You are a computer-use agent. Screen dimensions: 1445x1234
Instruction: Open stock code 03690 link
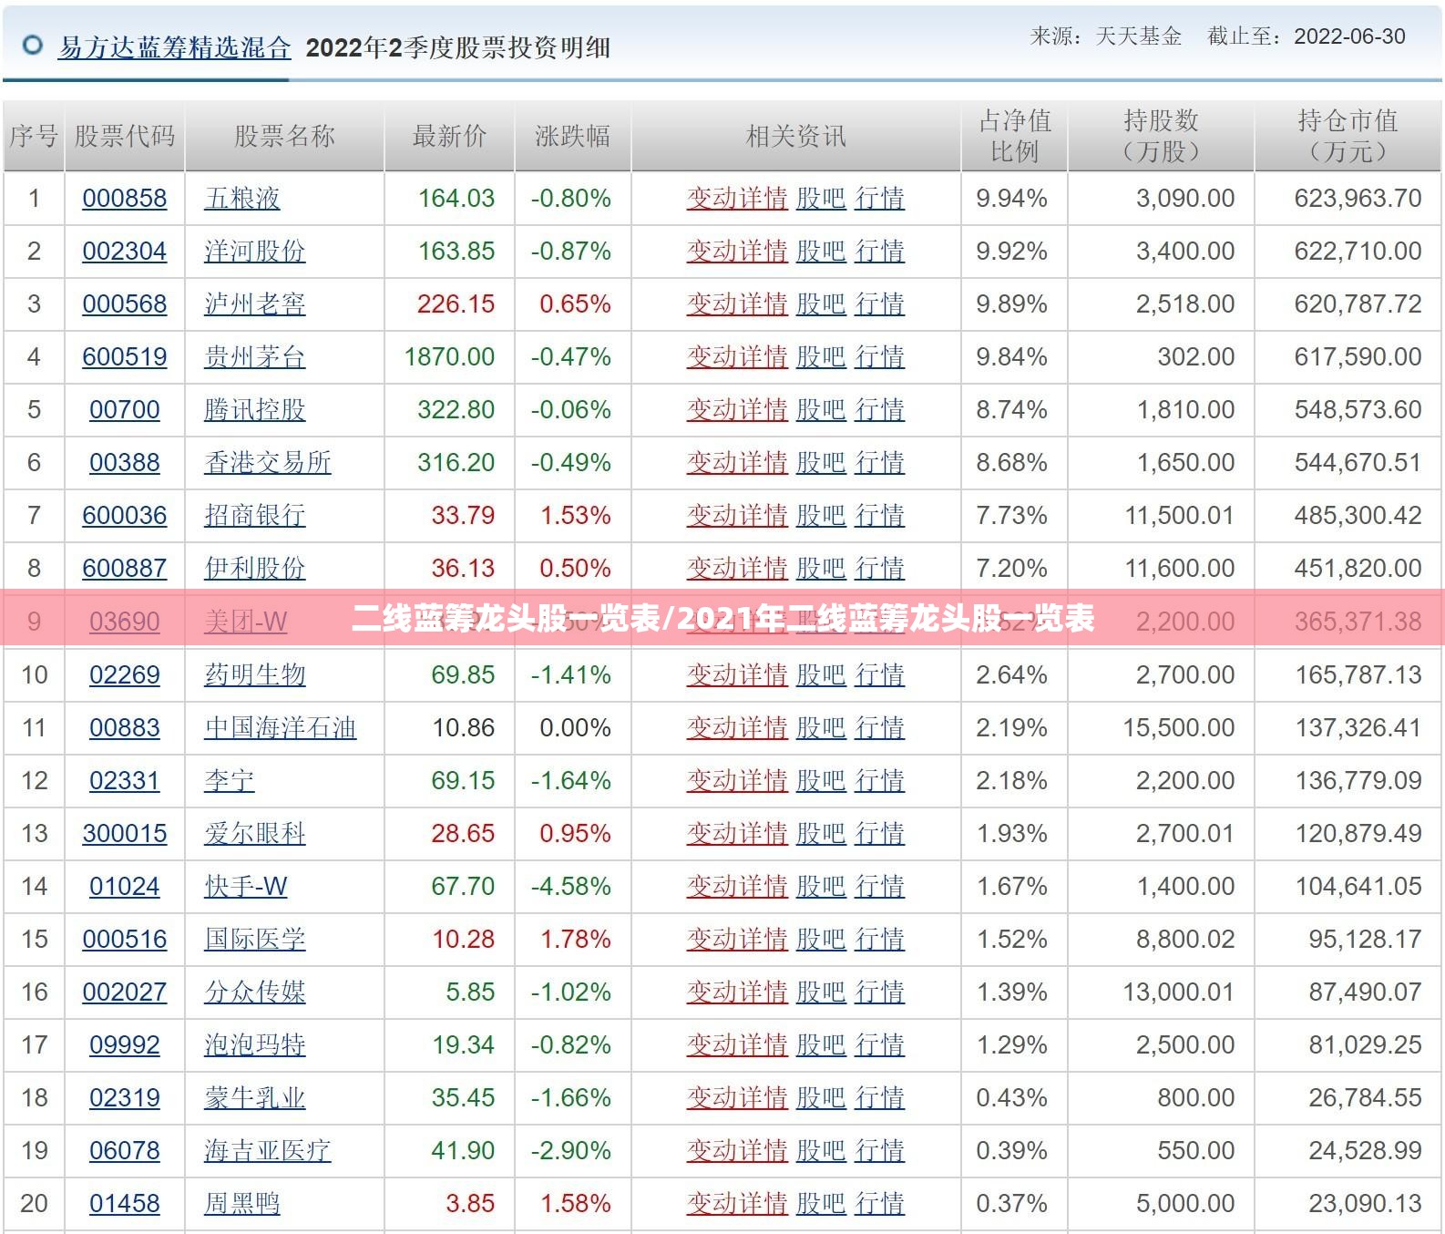(x=125, y=622)
